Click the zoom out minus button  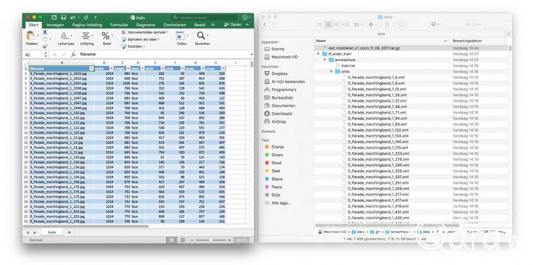(191, 240)
